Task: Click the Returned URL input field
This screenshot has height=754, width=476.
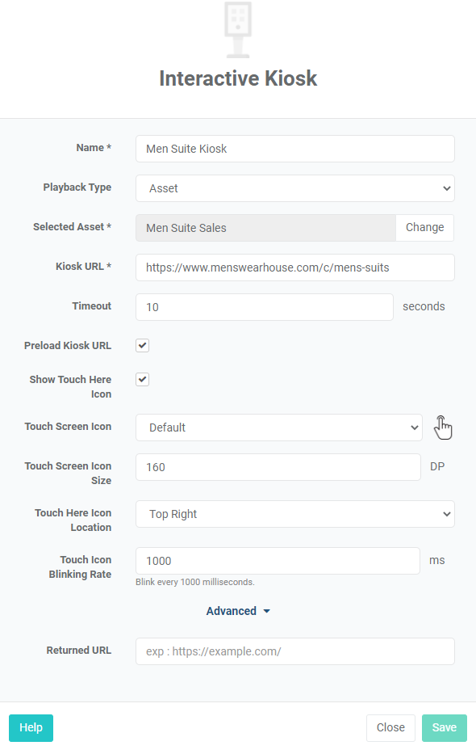Action: pyautogui.click(x=295, y=651)
